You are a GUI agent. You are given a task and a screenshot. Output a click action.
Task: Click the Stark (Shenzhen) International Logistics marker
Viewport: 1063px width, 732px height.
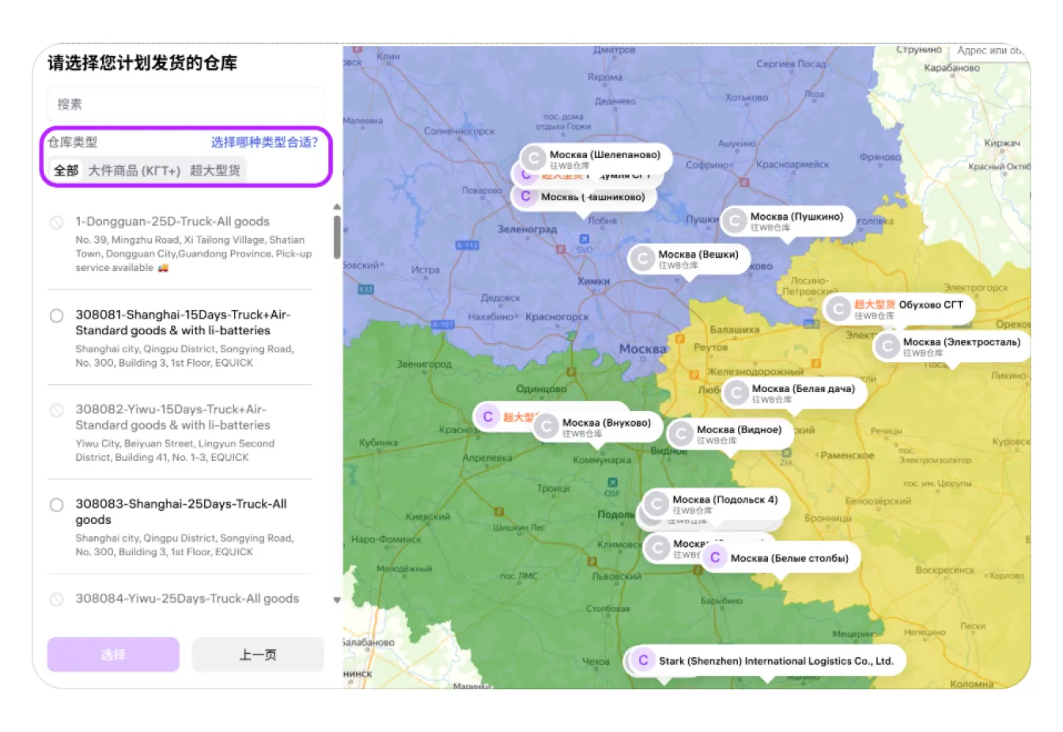pyautogui.click(x=643, y=660)
